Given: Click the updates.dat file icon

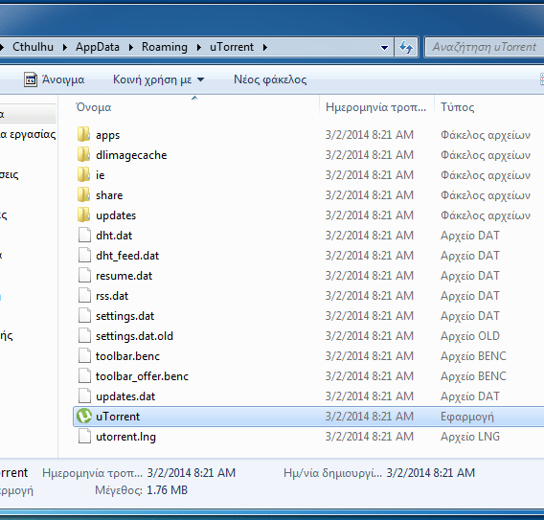Looking at the screenshot, I should click(x=84, y=396).
